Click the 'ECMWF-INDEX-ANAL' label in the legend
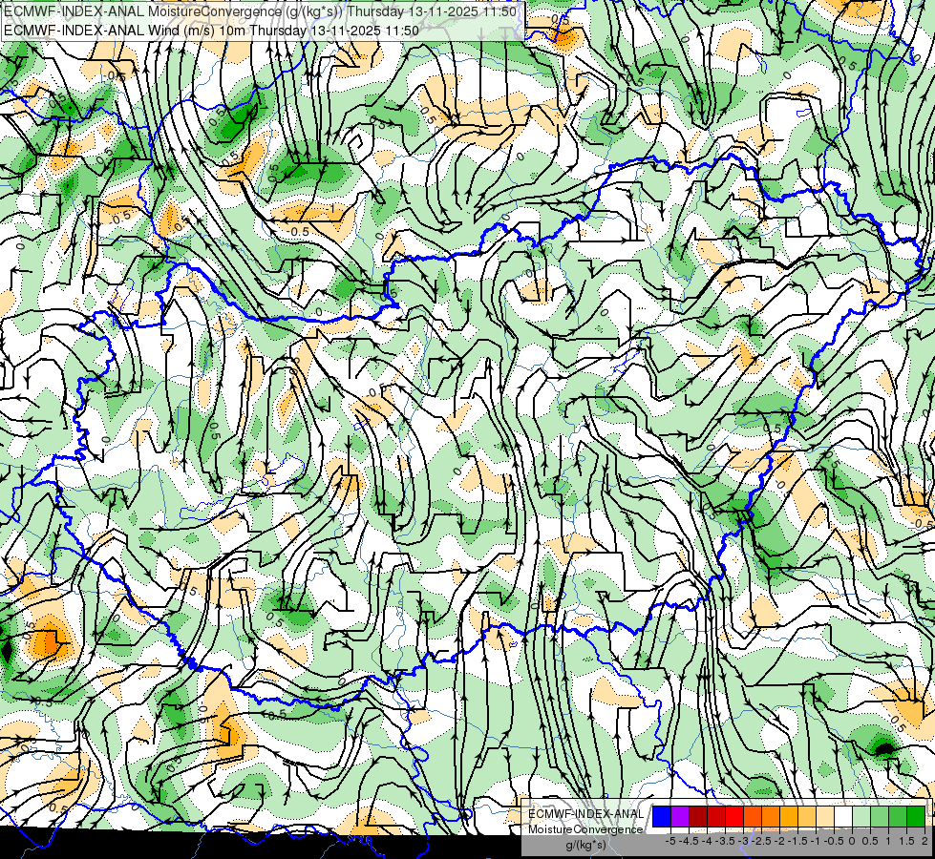 pos(585,814)
